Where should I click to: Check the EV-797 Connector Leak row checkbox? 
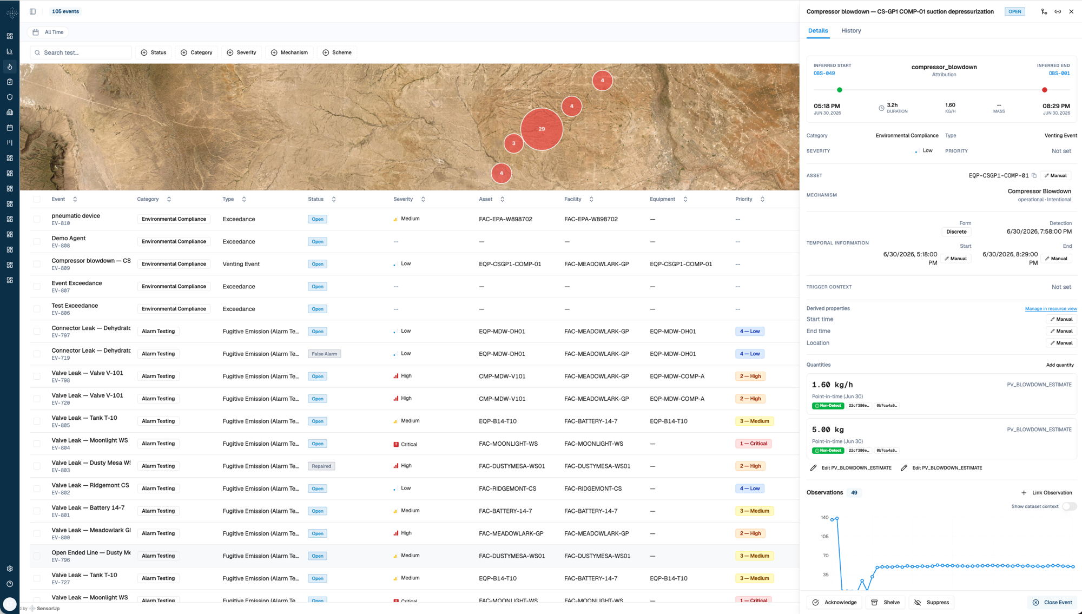click(x=37, y=332)
